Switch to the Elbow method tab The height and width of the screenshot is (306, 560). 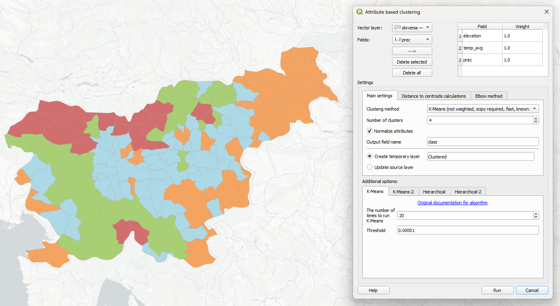tap(489, 96)
